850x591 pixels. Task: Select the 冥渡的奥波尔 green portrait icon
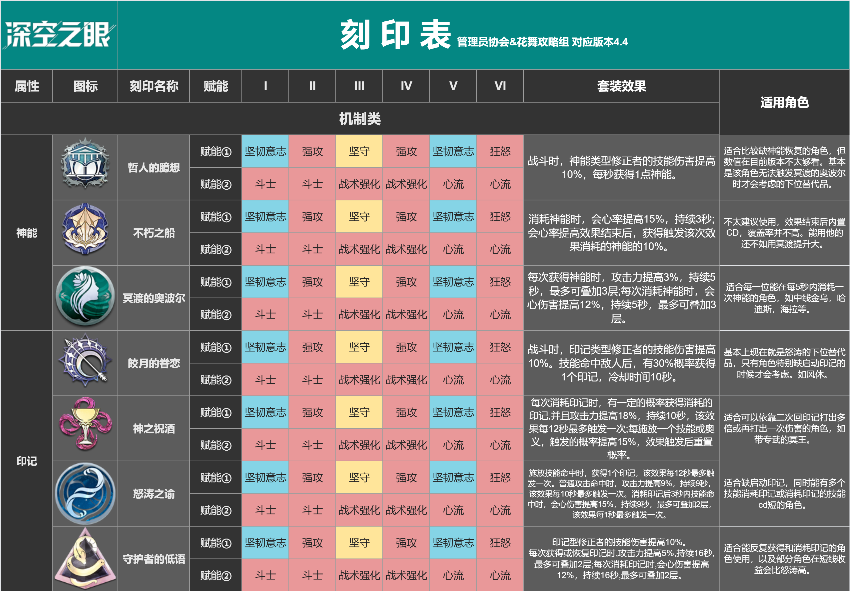point(85,296)
